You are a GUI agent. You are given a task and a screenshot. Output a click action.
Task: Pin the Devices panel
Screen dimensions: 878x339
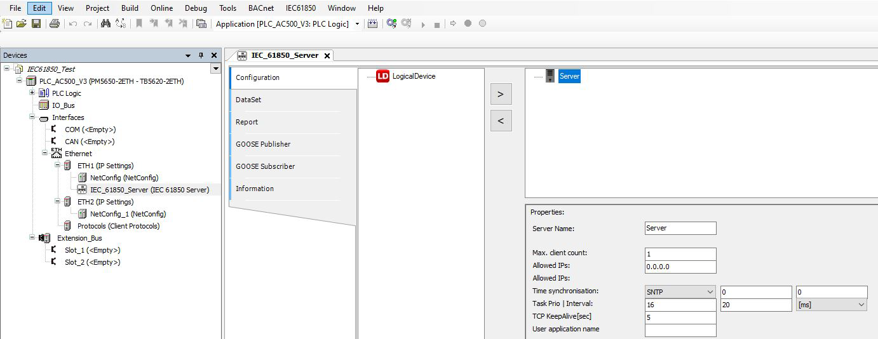point(201,55)
